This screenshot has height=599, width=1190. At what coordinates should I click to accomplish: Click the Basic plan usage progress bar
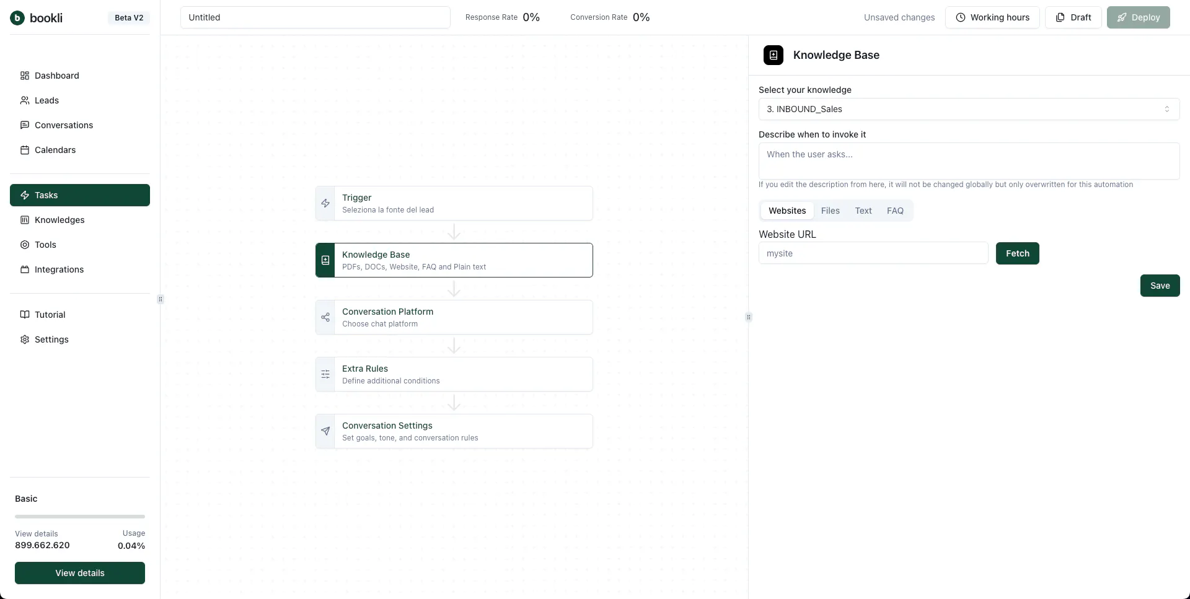[x=80, y=517]
